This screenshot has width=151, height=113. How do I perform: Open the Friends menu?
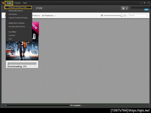point(17,3)
